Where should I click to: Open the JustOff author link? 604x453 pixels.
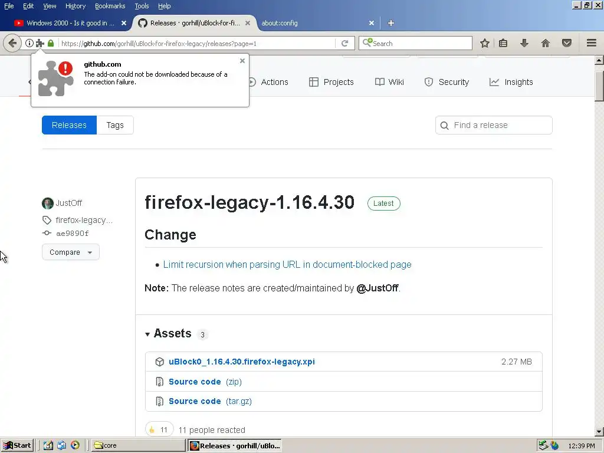pyautogui.click(x=69, y=203)
